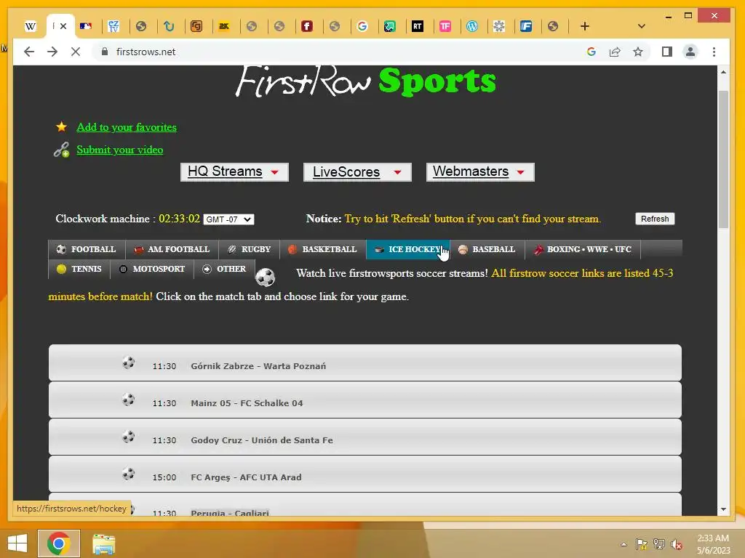Select the Am. Football category tab
Image resolution: width=745 pixels, height=558 pixels.
click(172, 249)
